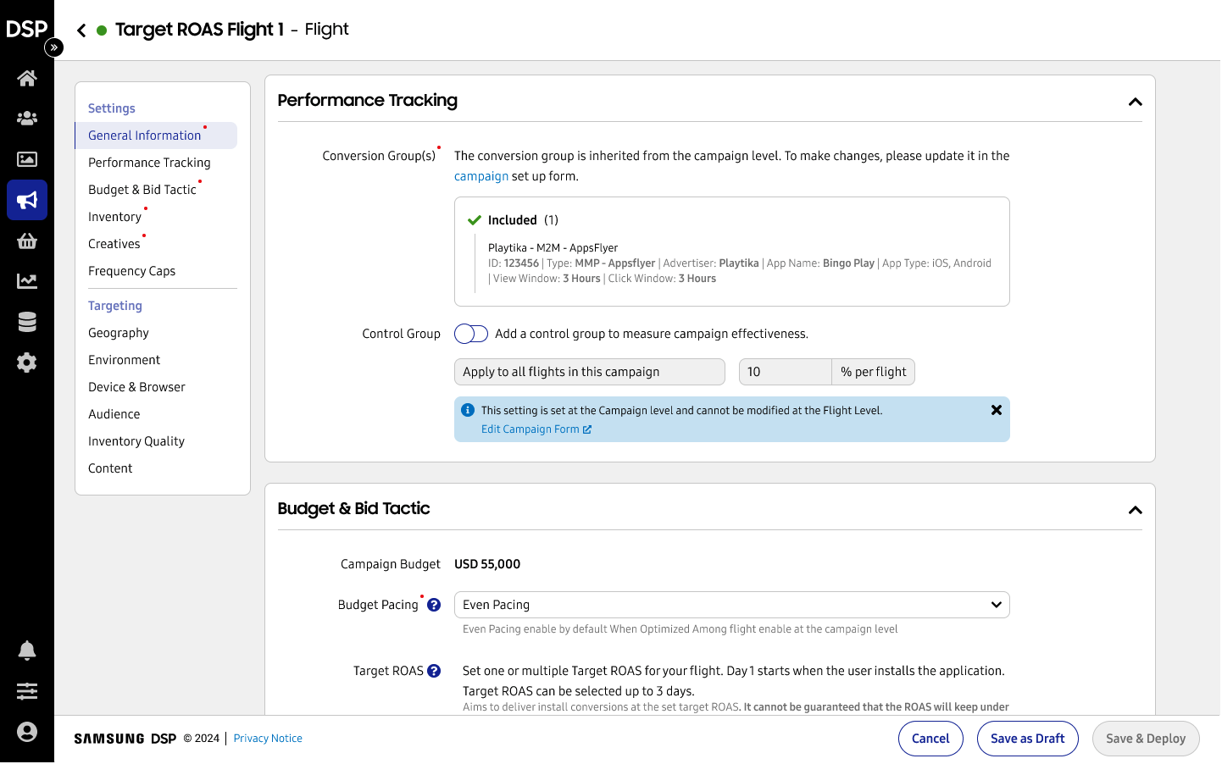Expand the sidebar with double-chevron button
This screenshot has height=764, width=1222.
(x=54, y=47)
